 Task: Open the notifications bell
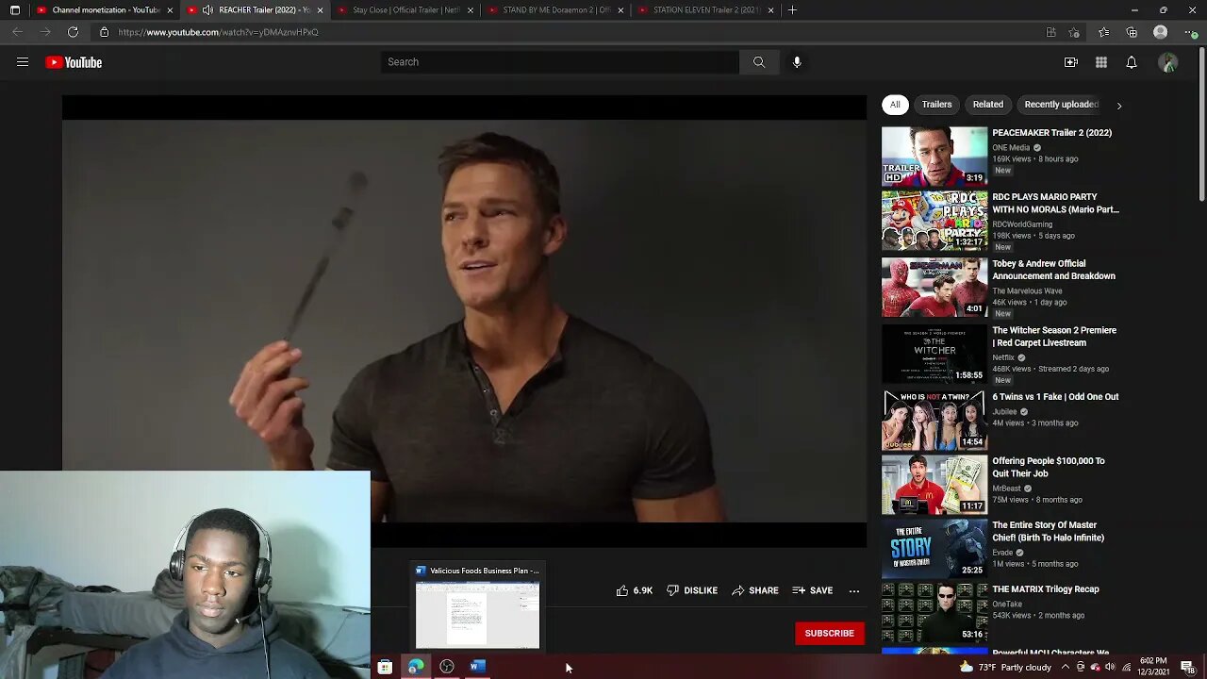point(1132,62)
